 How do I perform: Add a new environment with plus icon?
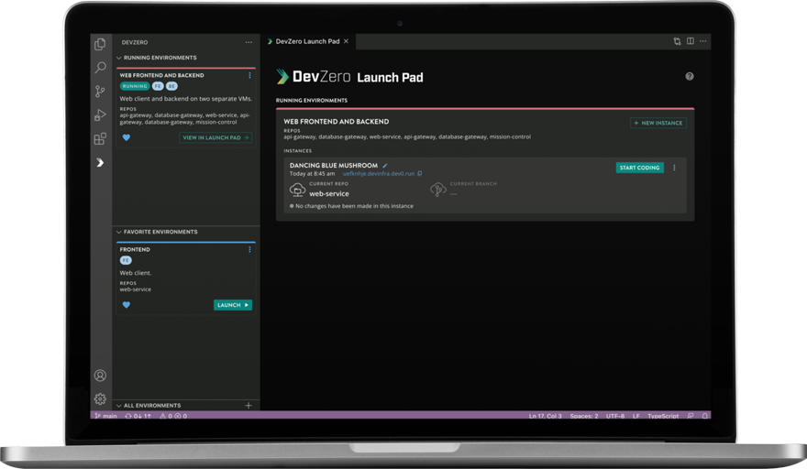(x=249, y=405)
